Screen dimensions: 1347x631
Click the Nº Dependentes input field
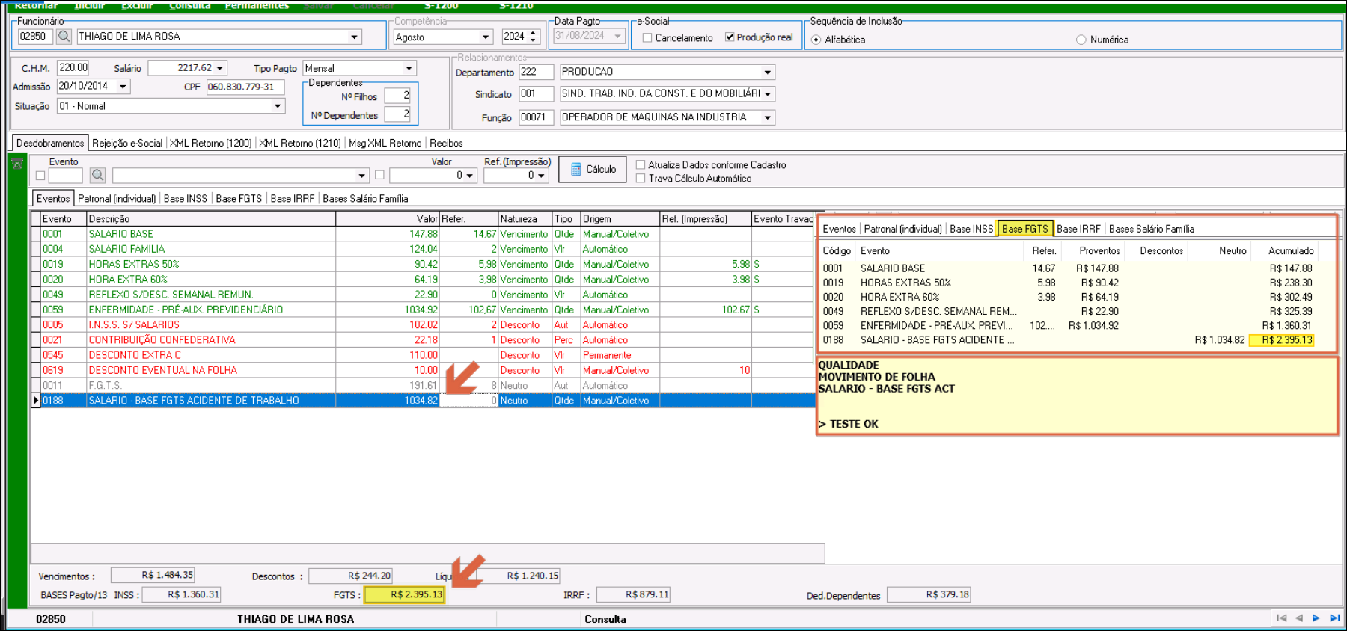click(397, 114)
